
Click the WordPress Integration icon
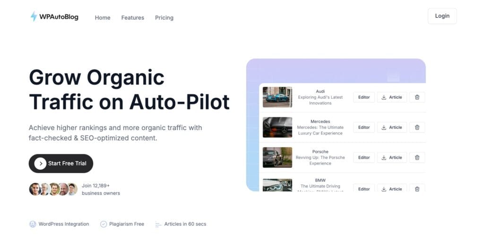(33, 224)
